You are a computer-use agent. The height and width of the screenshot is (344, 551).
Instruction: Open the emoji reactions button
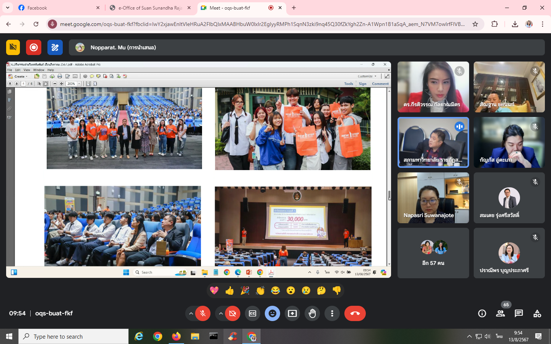[x=272, y=313]
